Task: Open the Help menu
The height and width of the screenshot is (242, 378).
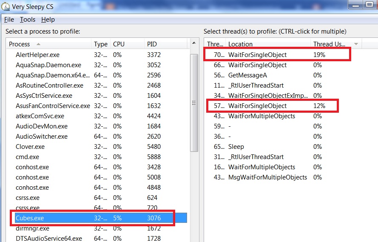Action: (48, 20)
